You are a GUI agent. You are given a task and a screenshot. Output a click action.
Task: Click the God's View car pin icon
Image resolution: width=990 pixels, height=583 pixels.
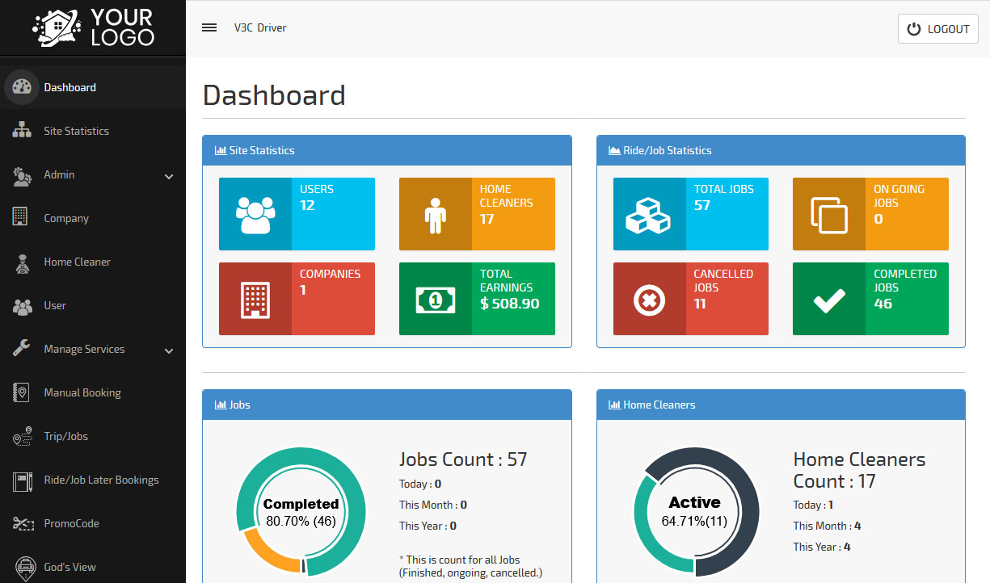(26, 568)
